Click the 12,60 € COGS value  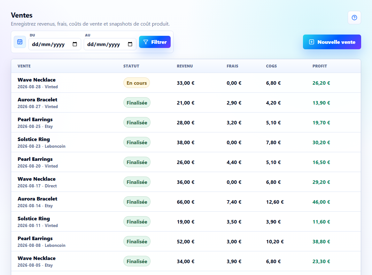point(275,202)
